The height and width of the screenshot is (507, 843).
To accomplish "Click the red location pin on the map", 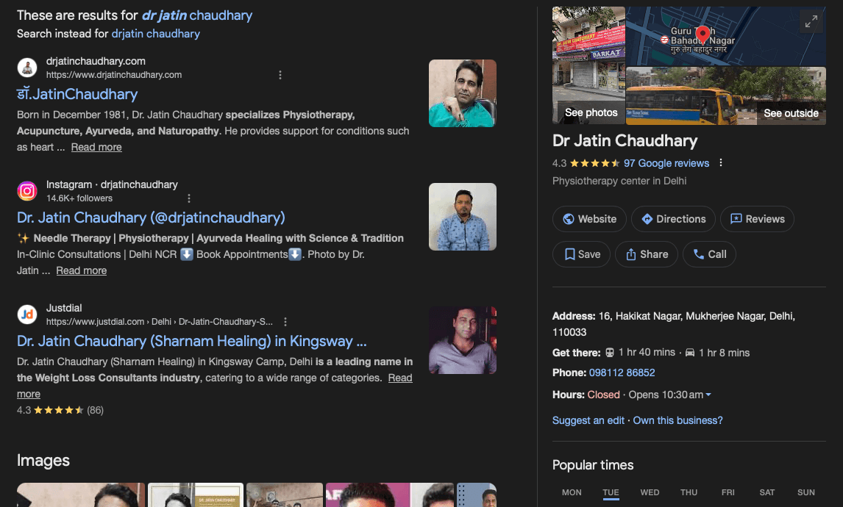I will (702, 35).
